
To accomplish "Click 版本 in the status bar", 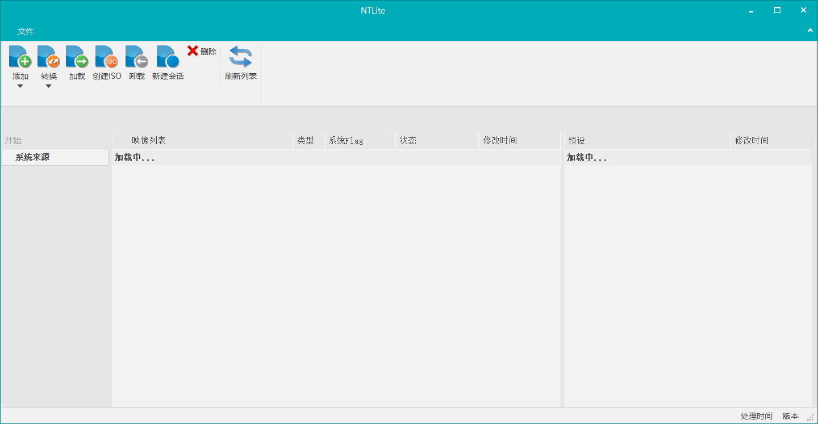I will [791, 416].
